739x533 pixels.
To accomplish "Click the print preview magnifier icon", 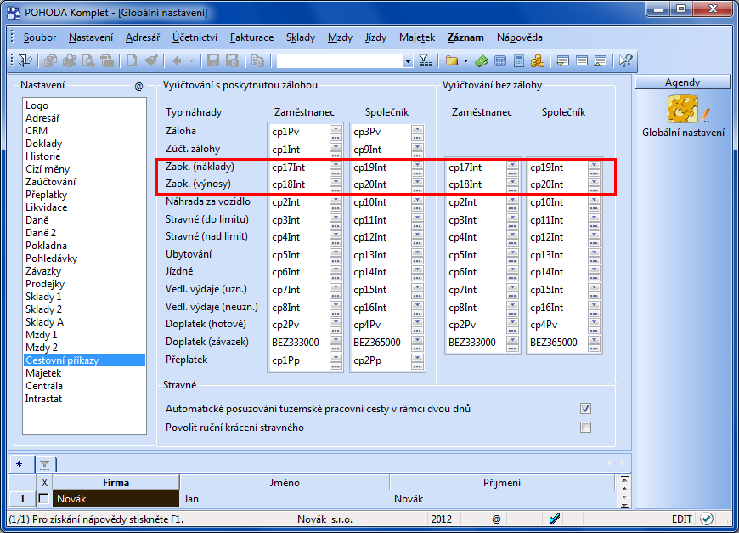I will (88, 60).
